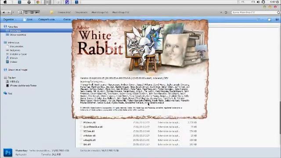The width and height of the screenshot is (281, 158).
Task: Toggle the preview pane
Action: [x=270, y=19]
